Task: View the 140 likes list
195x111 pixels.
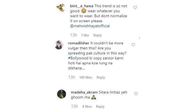Action: [x=86, y=77]
